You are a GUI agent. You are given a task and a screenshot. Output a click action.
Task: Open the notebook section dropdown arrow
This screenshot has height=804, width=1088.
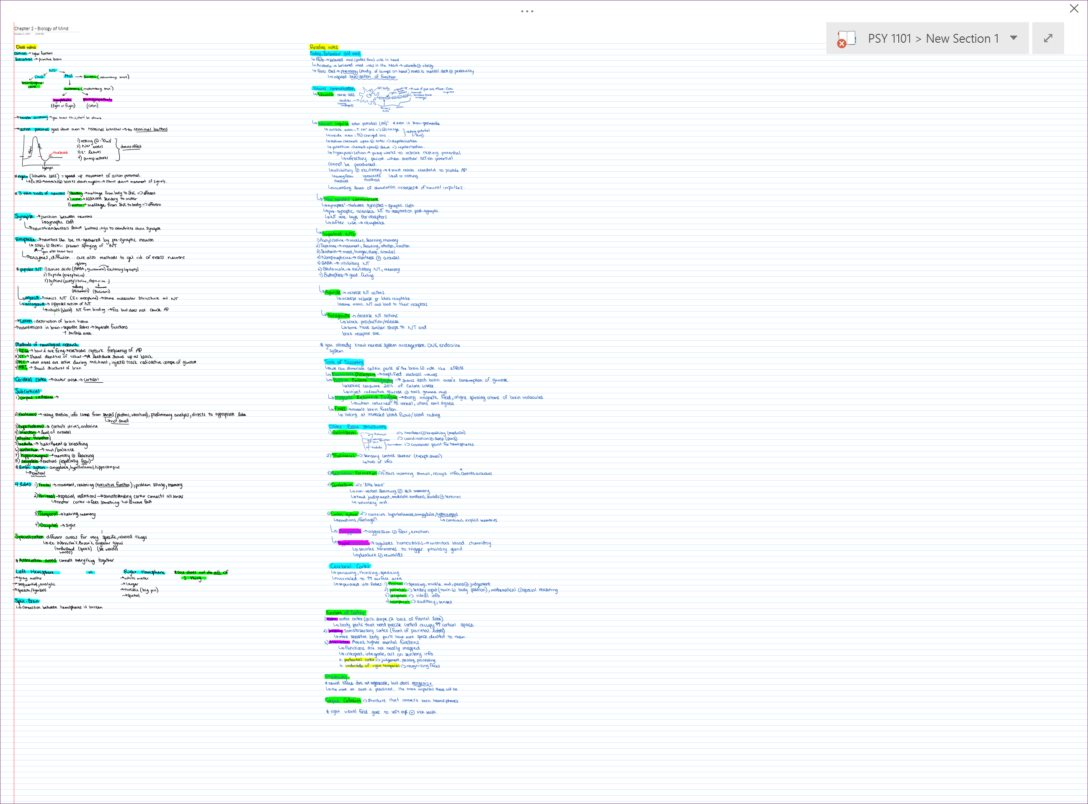pyautogui.click(x=1013, y=38)
